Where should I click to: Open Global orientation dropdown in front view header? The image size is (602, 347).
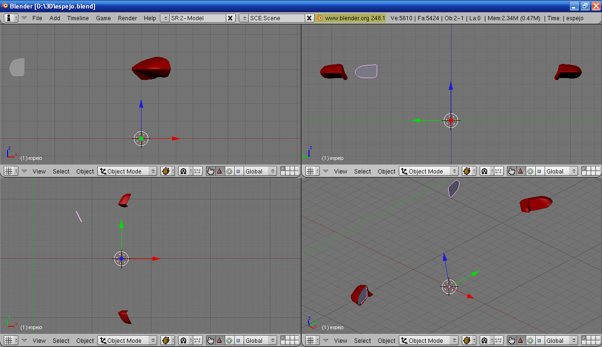(260, 171)
